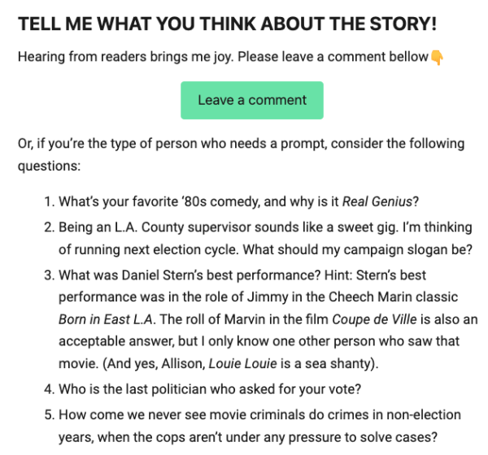The height and width of the screenshot is (455, 488).
Task: Click the pointing-down hand emoji
Action: click(x=437, y=57)
